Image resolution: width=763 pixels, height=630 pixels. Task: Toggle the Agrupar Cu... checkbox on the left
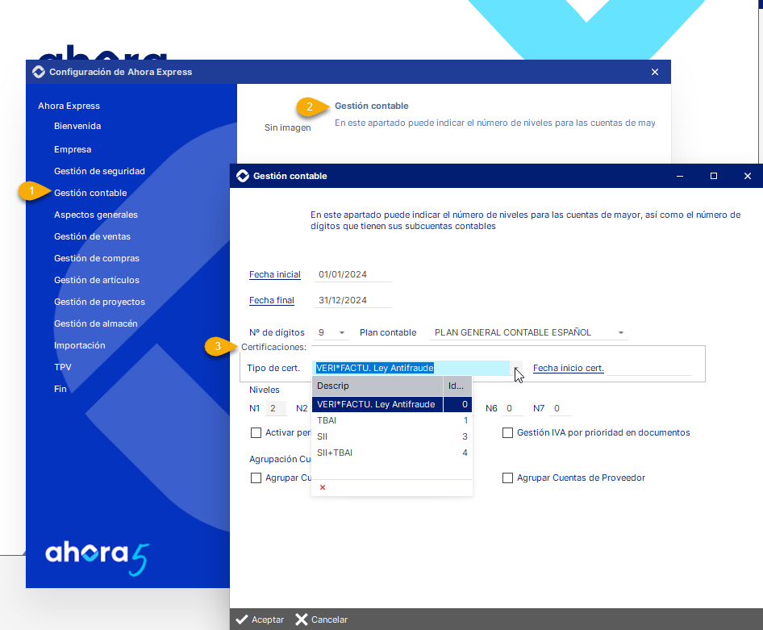pos(256,478)
